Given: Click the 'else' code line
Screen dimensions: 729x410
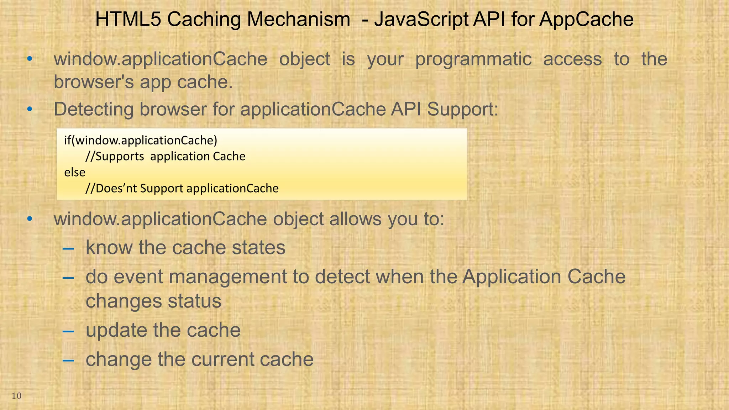Looking at the screenshot, I should (75, 172).
